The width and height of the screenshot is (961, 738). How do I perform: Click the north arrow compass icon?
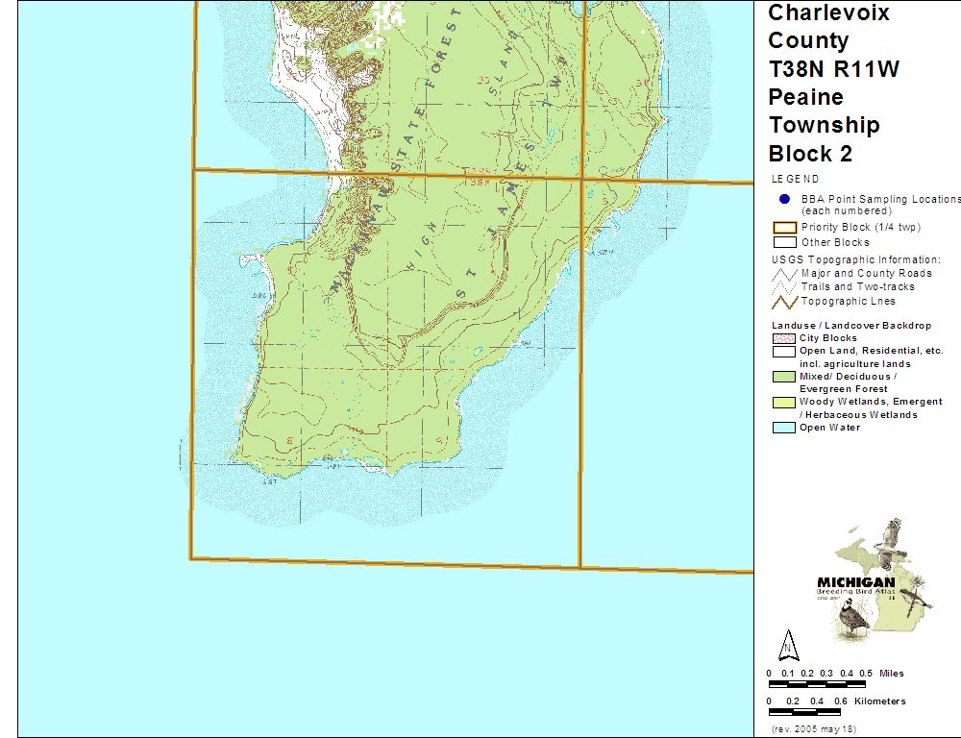[x=789, y=644]
